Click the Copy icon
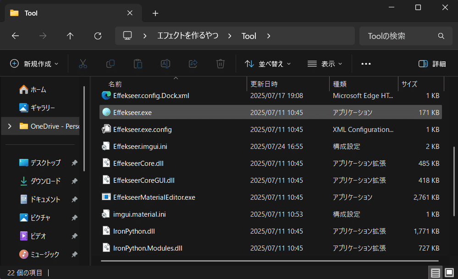Screen dimensions: 458x279 (x=110, y=64)
